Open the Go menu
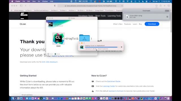Viewport: 181px width, 101px height. (39, 1)
